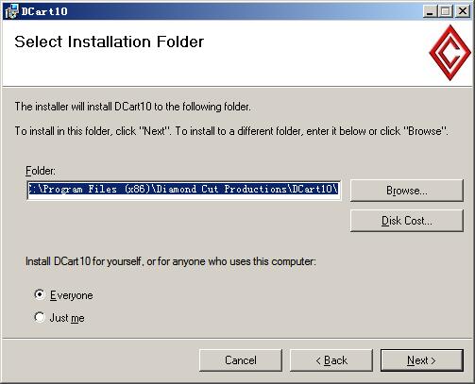This screenshot has width=475, height=384.
Task: Click the Select Installation Folder heading
Action: pyautogui.click(x=110, y=42)
